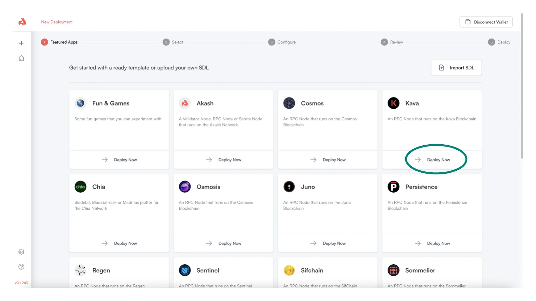Click the New Deployment header link
This screenshot has height=301, width=536.
(57, 22)
